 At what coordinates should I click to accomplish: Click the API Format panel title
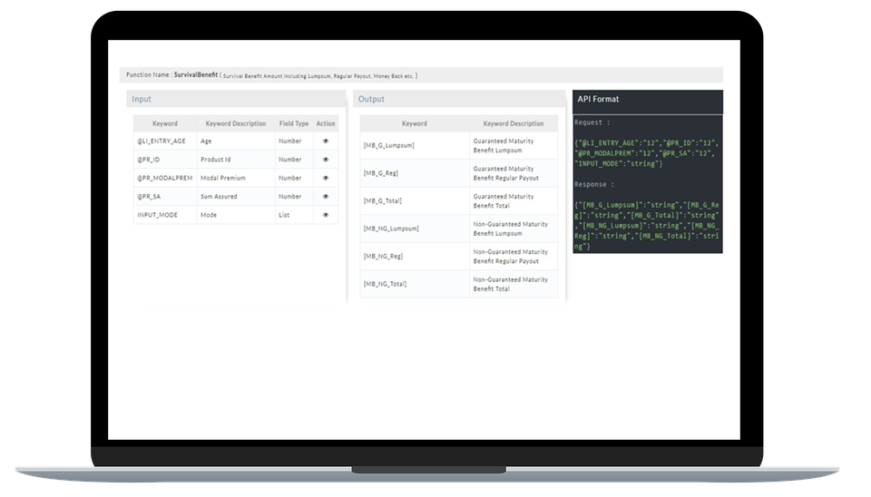(598, 99)
